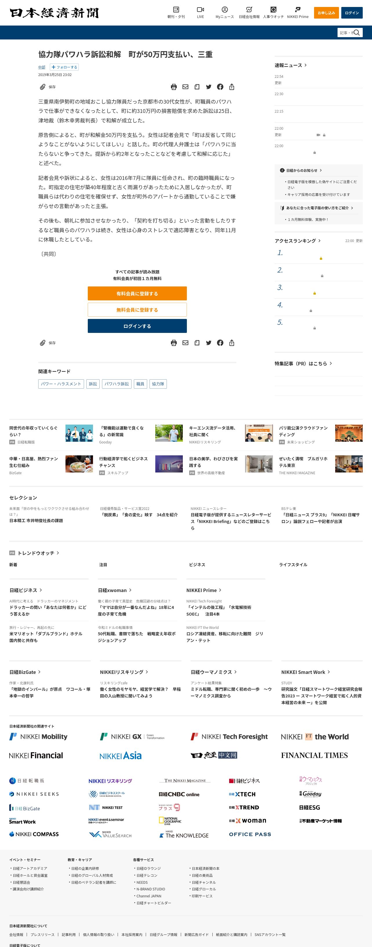This screenshot has height=947, width=372.
Task: Open the NIKKEI Asia logo link
Action: (120, 755)
